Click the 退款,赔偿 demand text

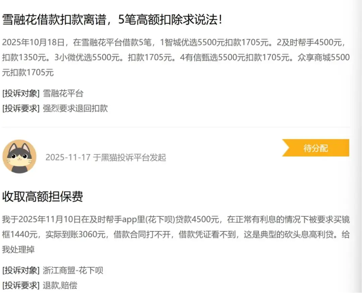(60, 285)
